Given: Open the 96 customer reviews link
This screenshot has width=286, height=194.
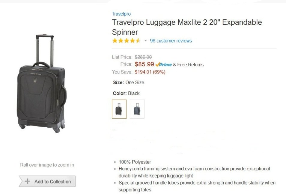Looking at the screenshot, I should click(171, 41).
